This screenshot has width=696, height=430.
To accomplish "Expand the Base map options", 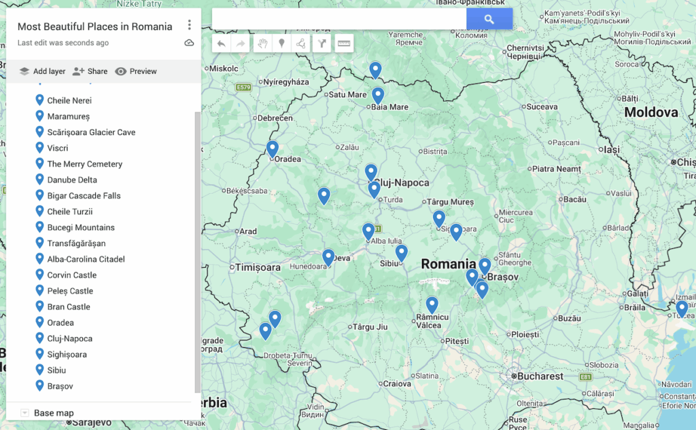I will pos(25,413).
